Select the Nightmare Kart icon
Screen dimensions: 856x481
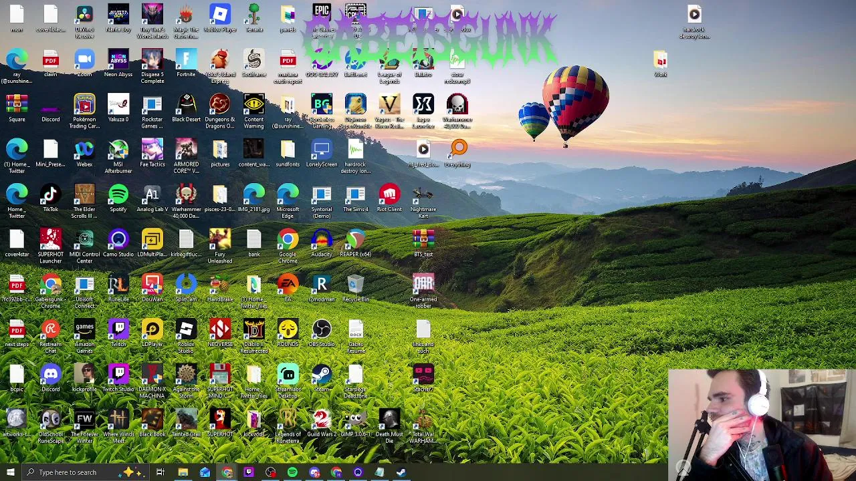coord(423,202)
